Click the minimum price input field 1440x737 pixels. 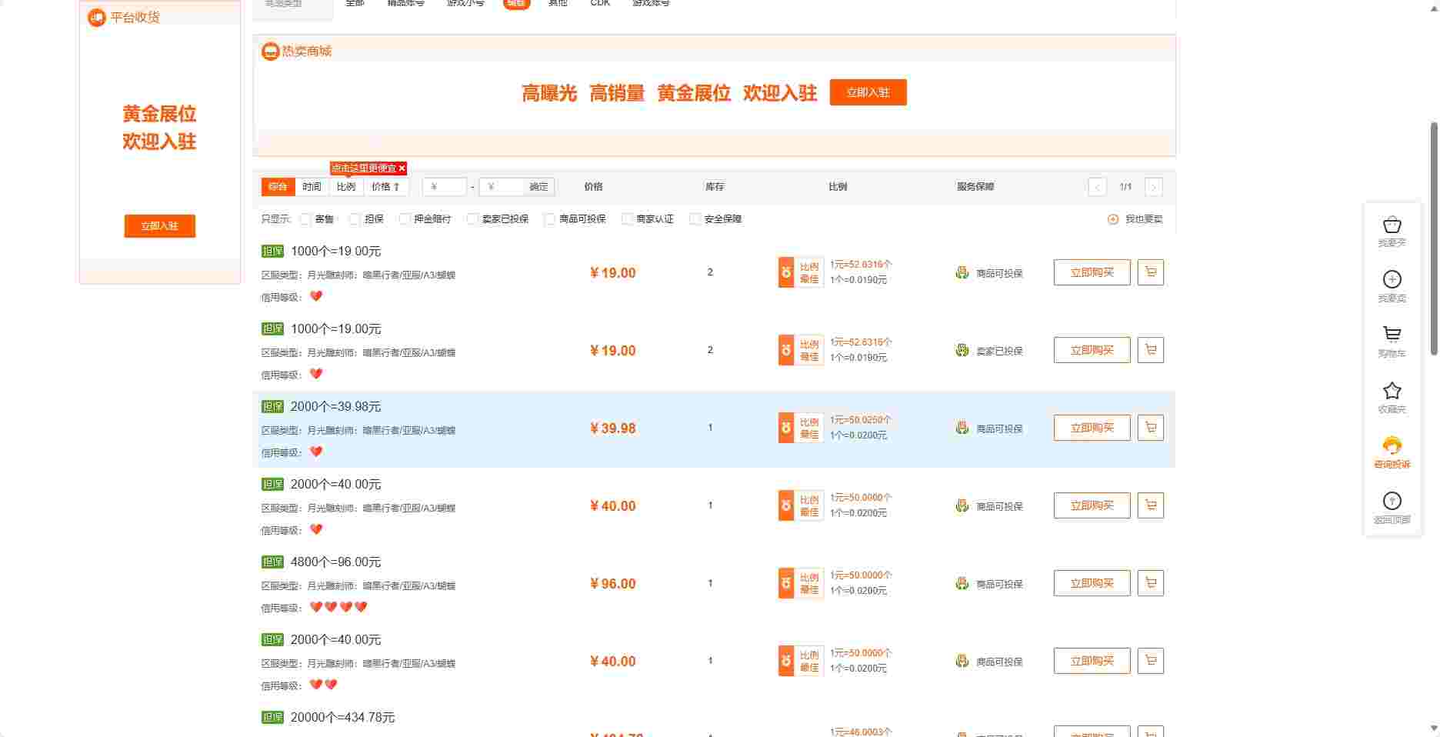[x=445, y=187]
